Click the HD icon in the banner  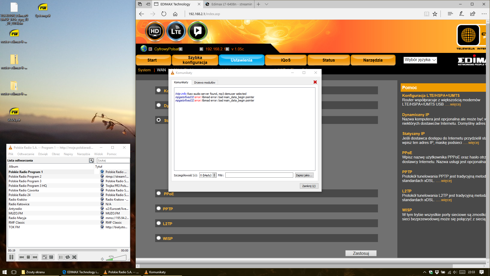(155, 31)
